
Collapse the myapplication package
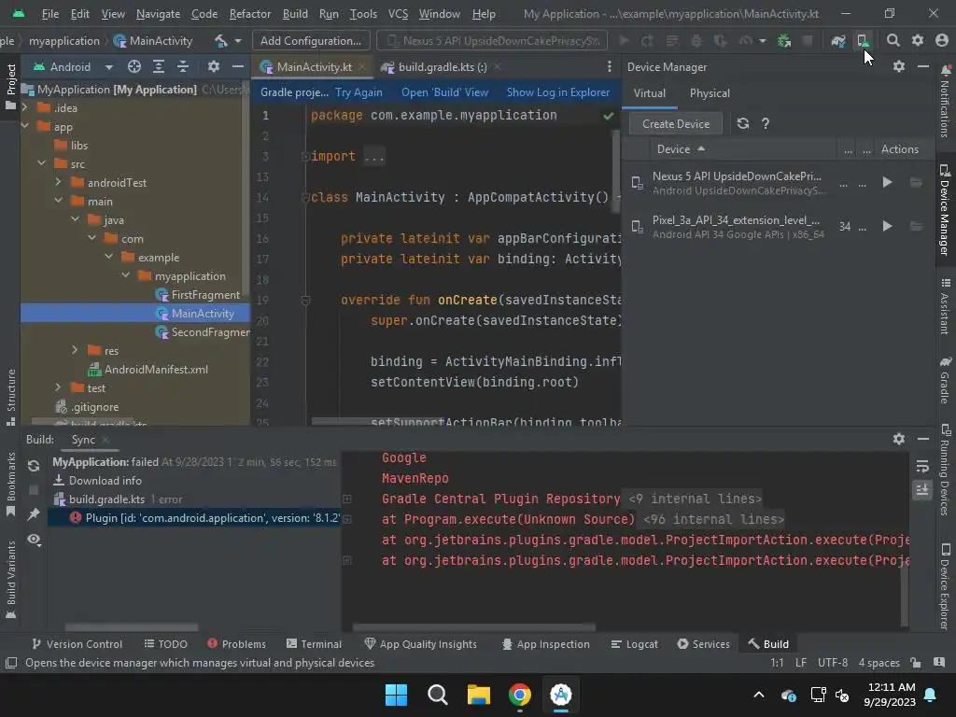pyautogui.click(x=126, y=275)
